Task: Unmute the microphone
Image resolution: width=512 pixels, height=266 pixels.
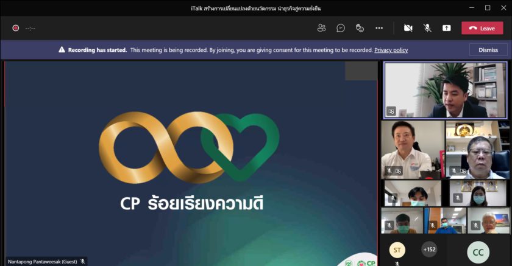Action: [x=427, y=28]
